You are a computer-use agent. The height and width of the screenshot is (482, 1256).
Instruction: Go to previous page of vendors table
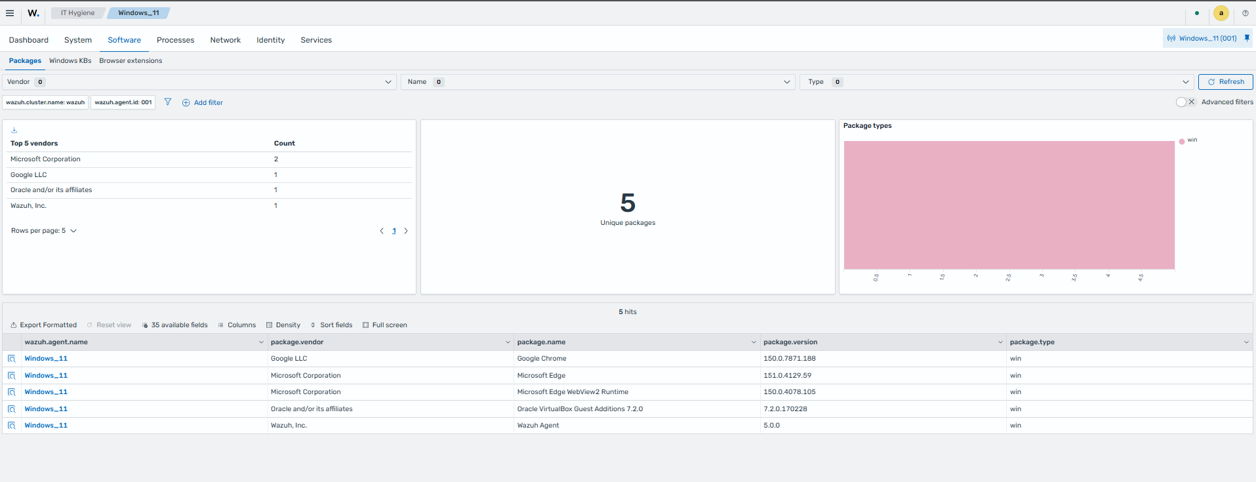pos(382,231)
